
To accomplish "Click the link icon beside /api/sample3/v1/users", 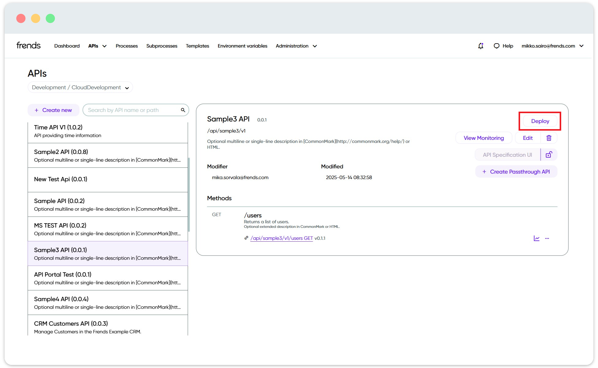I will (x=246, y=238).
